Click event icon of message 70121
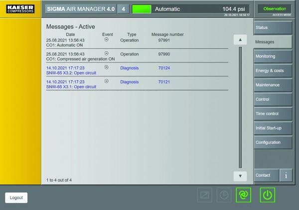 click(x=107, y=81)
